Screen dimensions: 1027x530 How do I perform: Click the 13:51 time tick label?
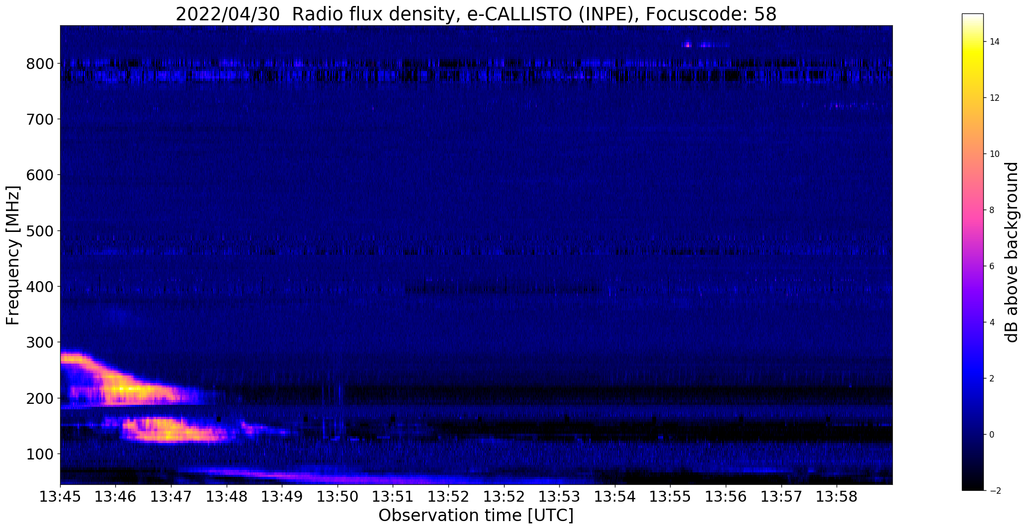393,497
